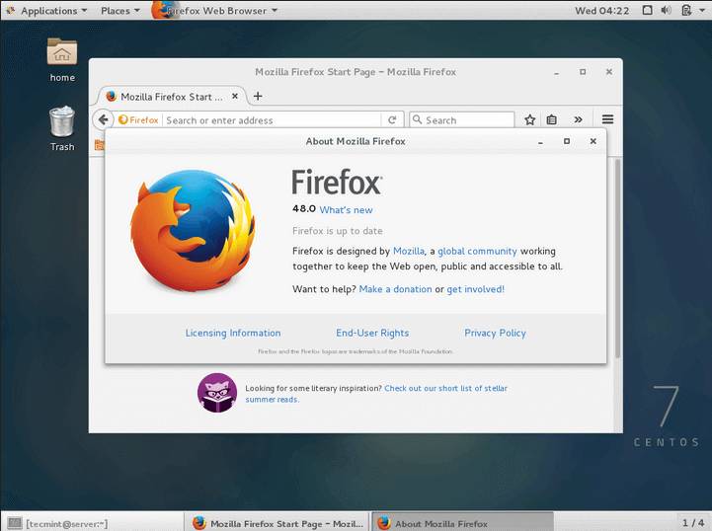This screenshot has height=531, width=712.
Task: Click the get involved! link
Action: 475,289
